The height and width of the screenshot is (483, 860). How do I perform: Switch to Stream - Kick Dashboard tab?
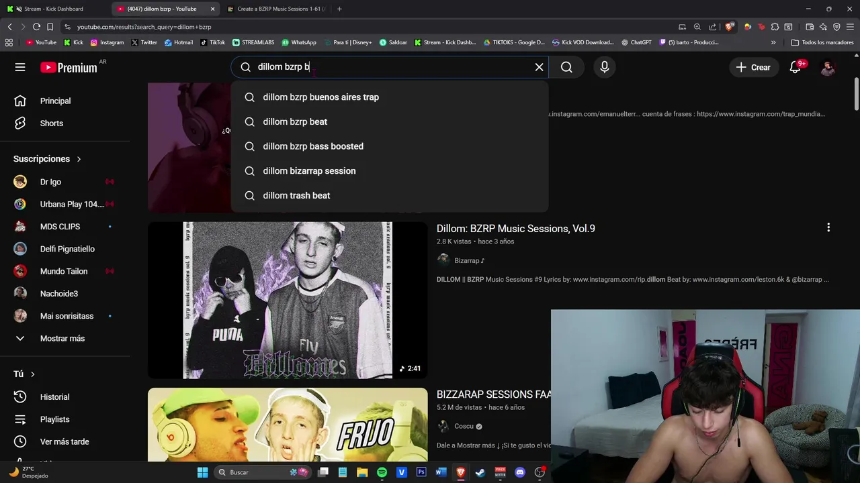(x=54, y=9)
